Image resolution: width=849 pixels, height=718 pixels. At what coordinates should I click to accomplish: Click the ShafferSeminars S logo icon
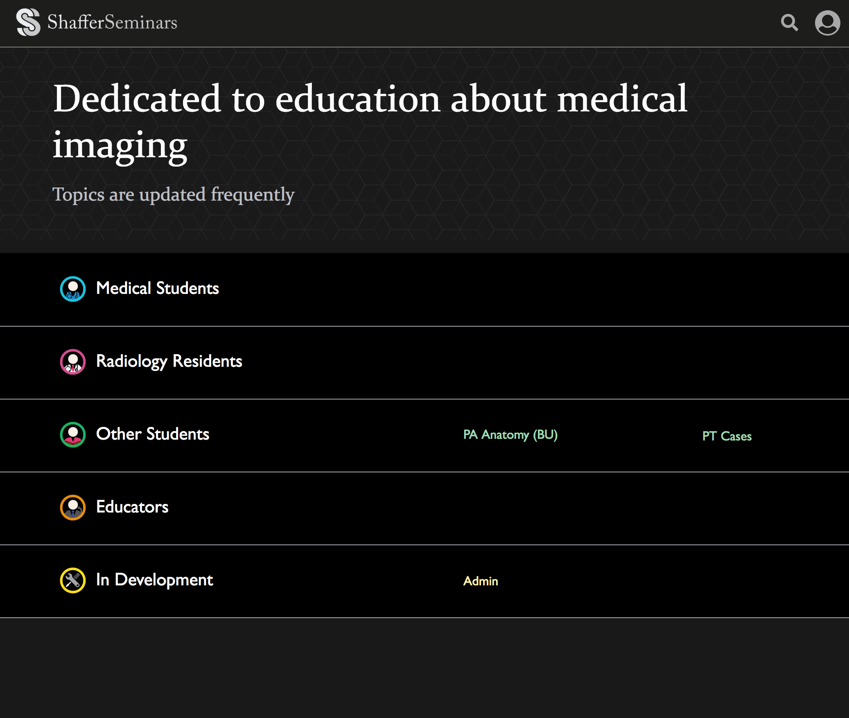[x=28, y=22]
